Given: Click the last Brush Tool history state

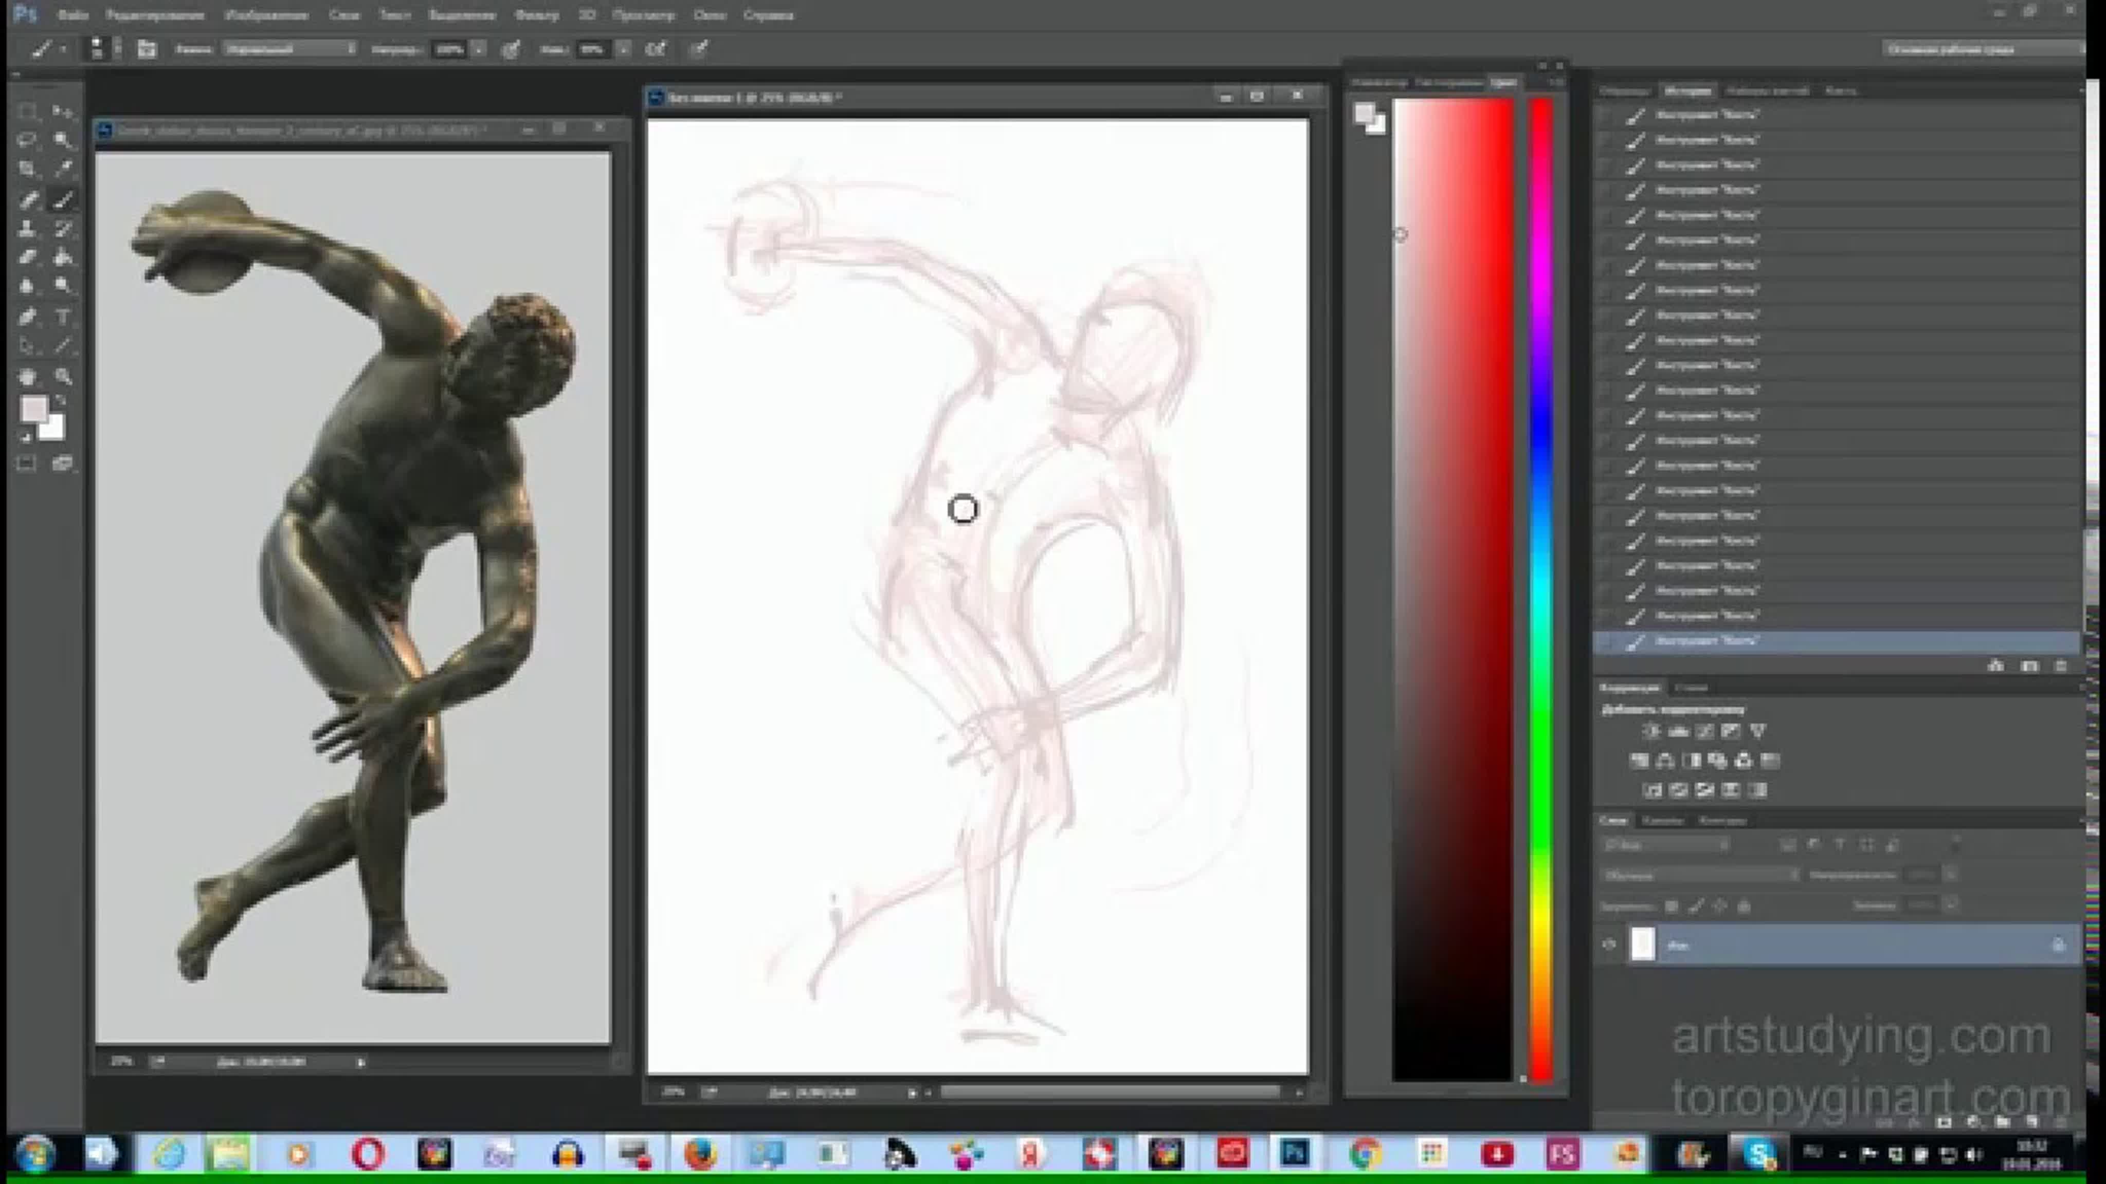Looking at the screenshot, I should tap(1705, 641).
